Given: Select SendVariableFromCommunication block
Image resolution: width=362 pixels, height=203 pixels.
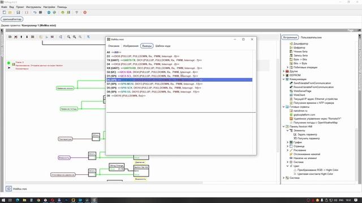Looking at the screenshot, I should point(312,83).
